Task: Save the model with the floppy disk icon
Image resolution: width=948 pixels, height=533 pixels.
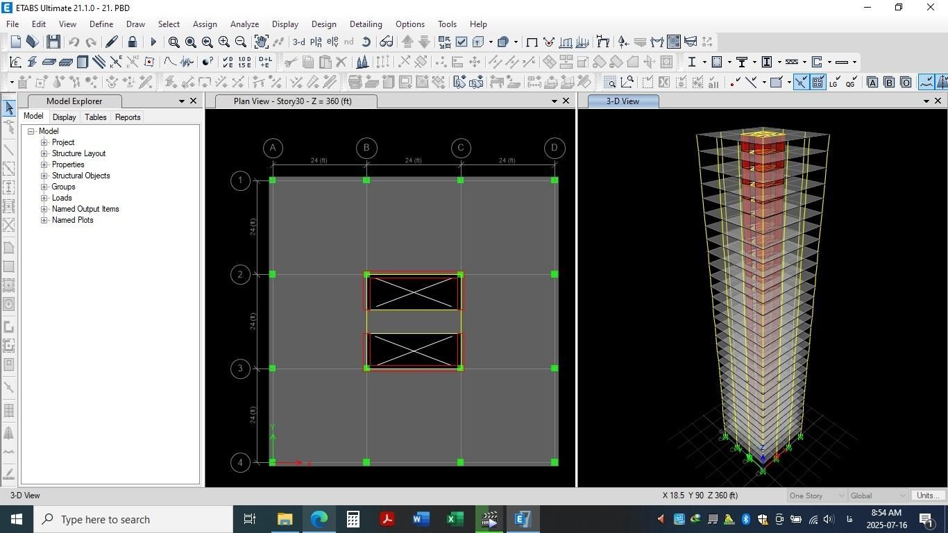Action: point(53,42)
